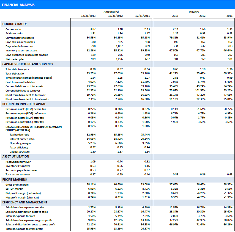Click the EBITDA margin row label
Image resolution: width=235 pixels, height=232 pixels.
[x=15, y=189]
